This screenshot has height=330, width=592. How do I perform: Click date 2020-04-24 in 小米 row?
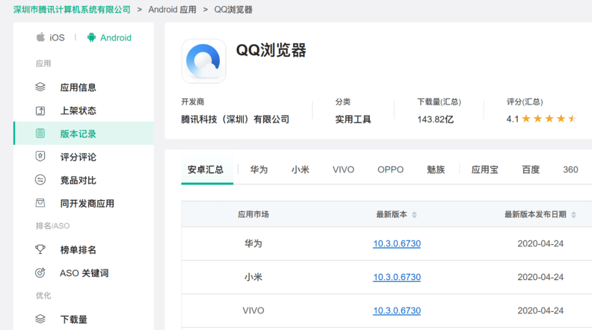[540, 277]
